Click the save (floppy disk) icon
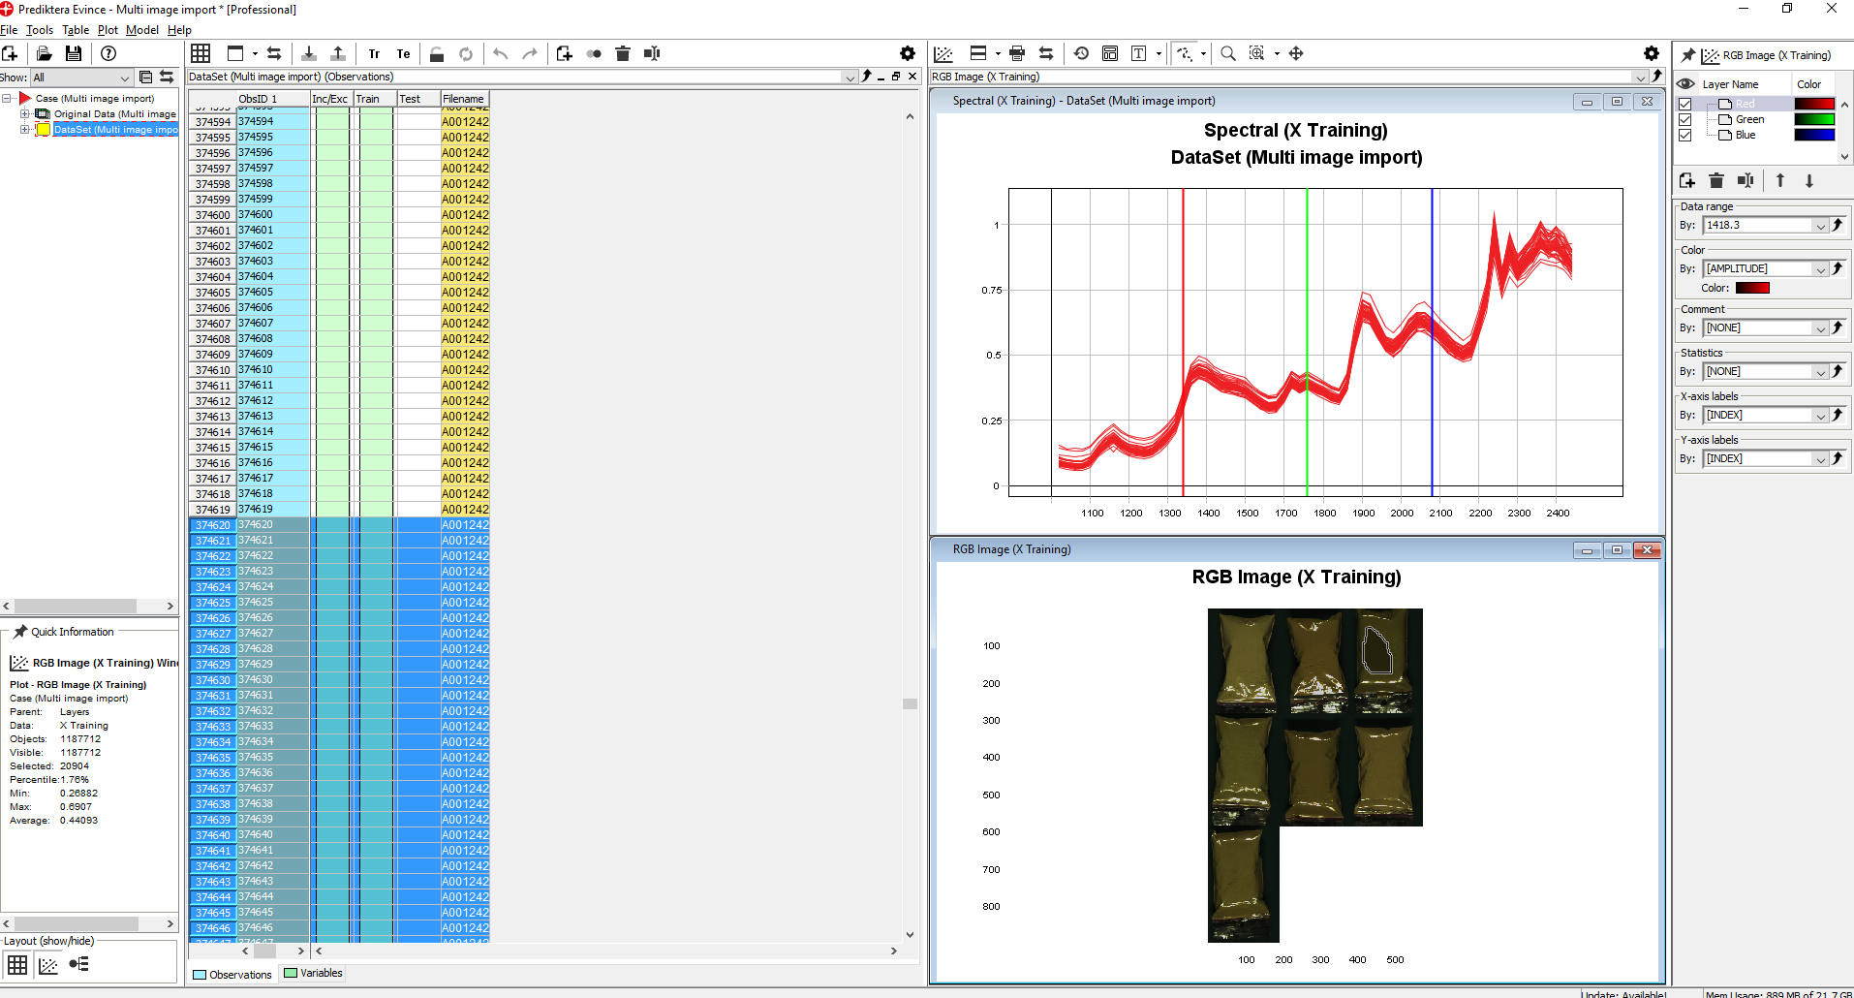1854x998 pixels. pyautogui.click(x=73, y=53)
